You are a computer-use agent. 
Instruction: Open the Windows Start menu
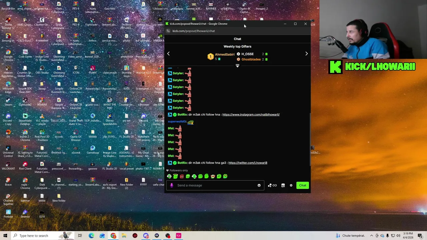5,236
